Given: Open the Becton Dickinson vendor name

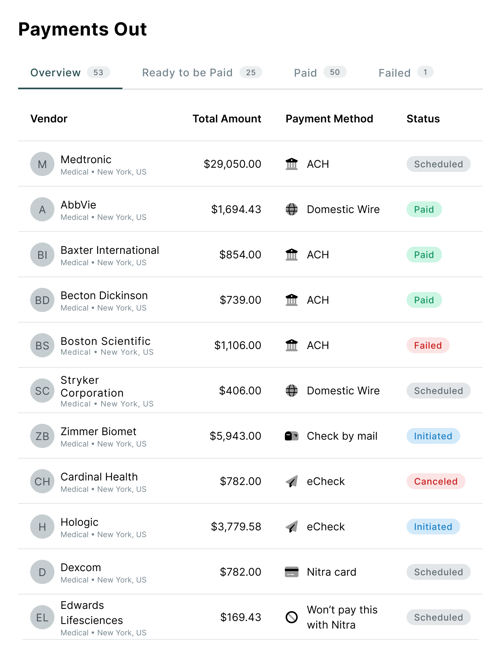Looking at the screenshot, I should [x=104, y=295].
